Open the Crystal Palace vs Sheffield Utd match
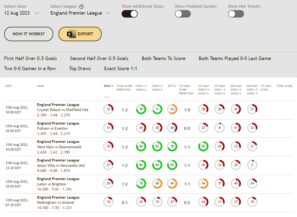 [63, 110]
